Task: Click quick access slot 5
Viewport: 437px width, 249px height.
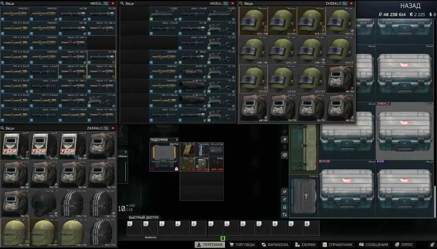Action: pos(231,228)
